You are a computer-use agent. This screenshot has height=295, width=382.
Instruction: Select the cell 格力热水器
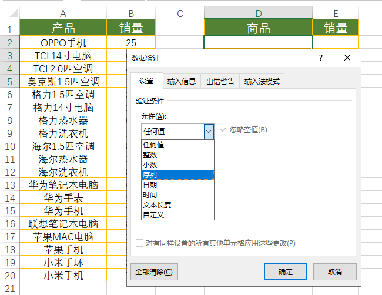coord(63,120)
